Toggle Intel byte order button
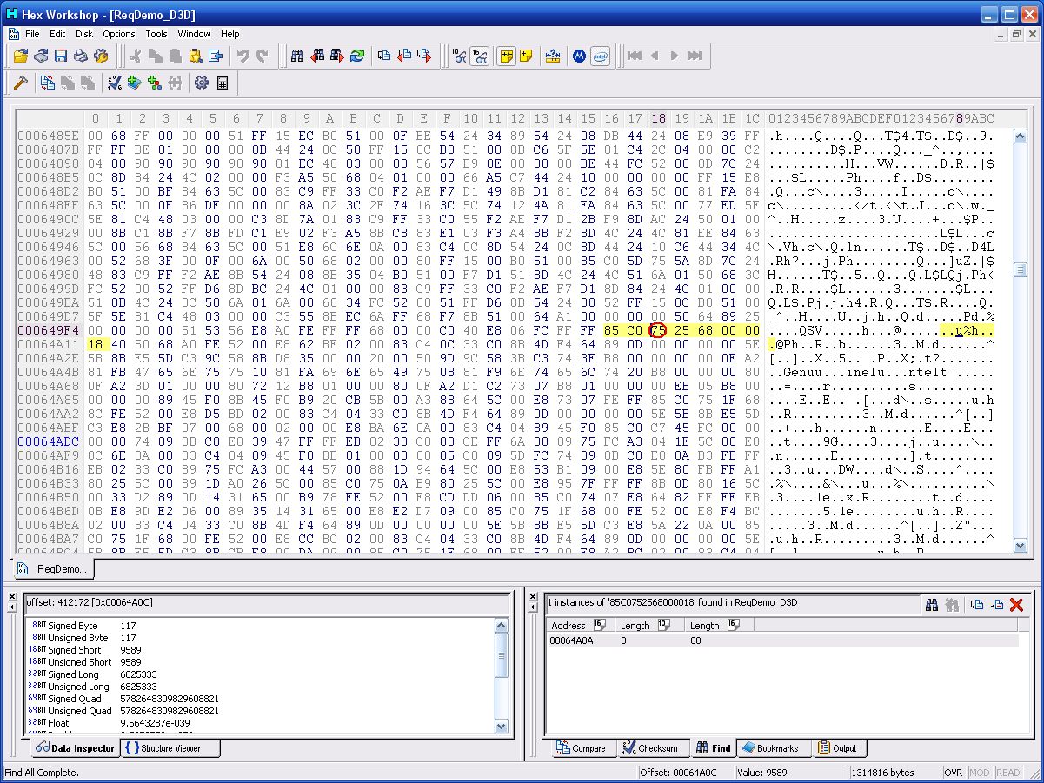 (x=600, y=56)
